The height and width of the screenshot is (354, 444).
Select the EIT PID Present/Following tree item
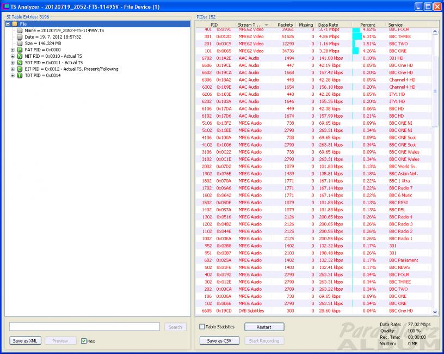(71, 69)
